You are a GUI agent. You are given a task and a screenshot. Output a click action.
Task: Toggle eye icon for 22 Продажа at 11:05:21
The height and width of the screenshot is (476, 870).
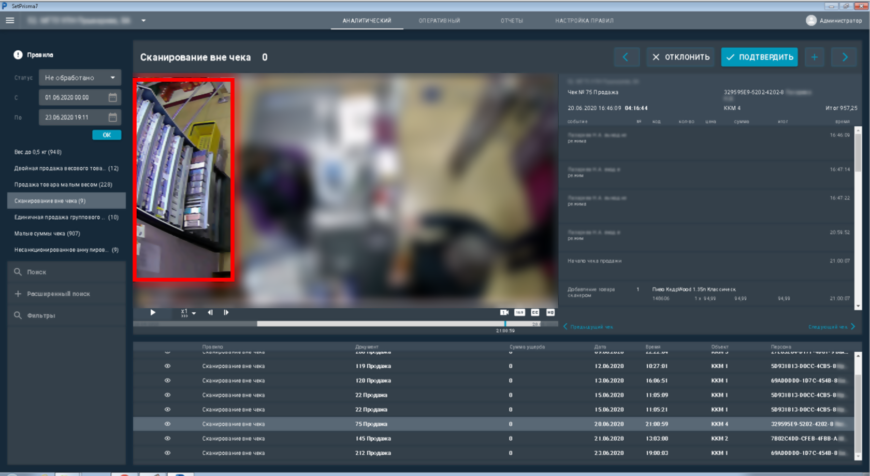click(x=167, y=410)
